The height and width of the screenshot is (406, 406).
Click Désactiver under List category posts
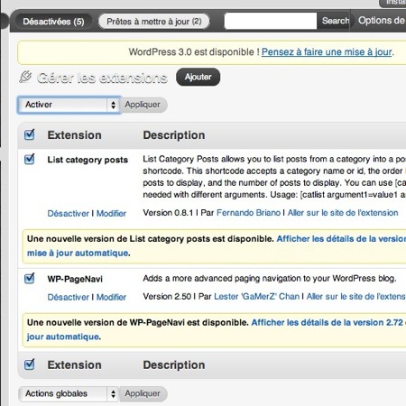coord(69,214)
